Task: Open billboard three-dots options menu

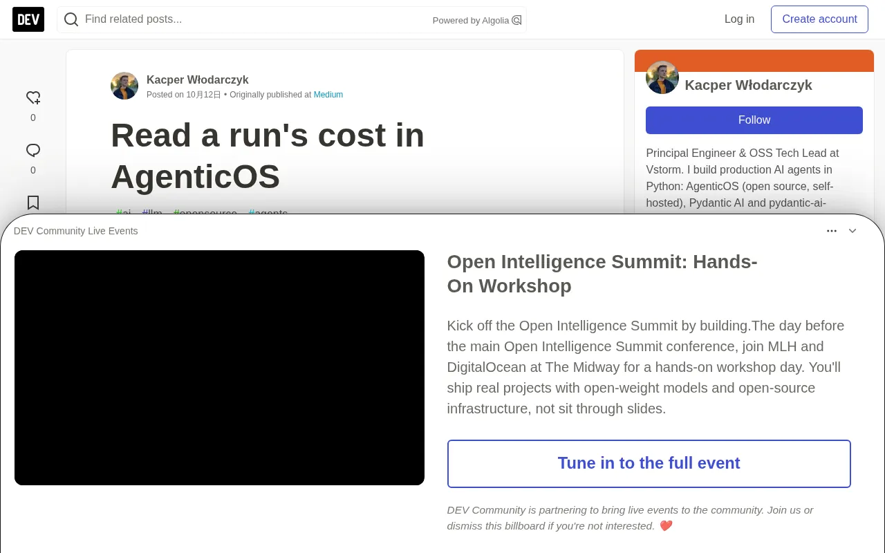Action: [832, 231]
